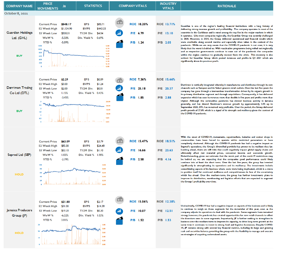Click the P/B wallet icon for Derrimon Trading

click(x=120, y=97)
